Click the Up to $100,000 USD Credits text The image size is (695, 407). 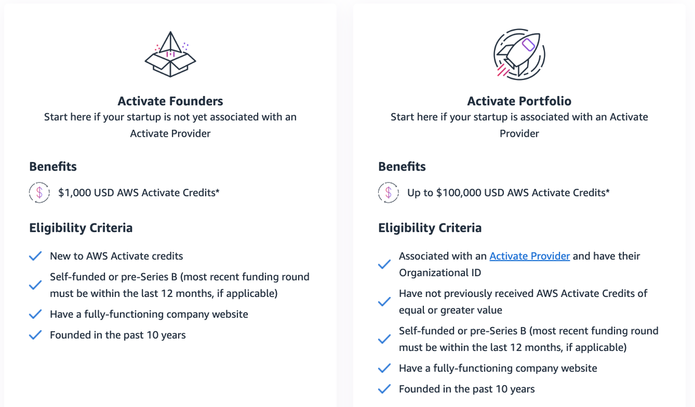509,193
